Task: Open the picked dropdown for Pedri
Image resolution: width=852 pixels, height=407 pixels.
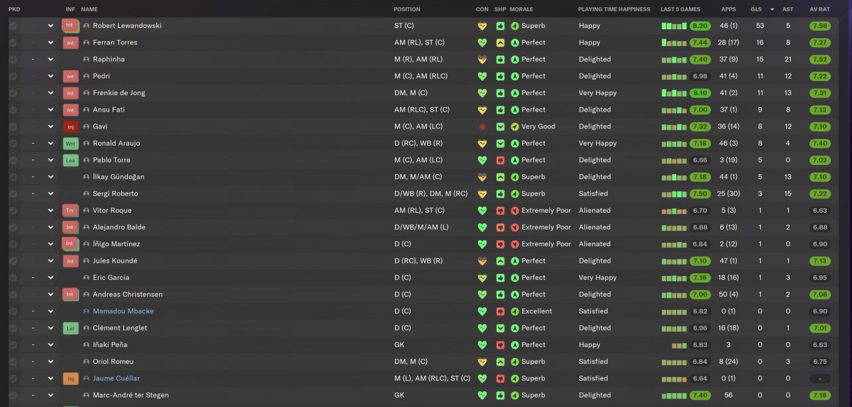Action: (x=51, y=76)
